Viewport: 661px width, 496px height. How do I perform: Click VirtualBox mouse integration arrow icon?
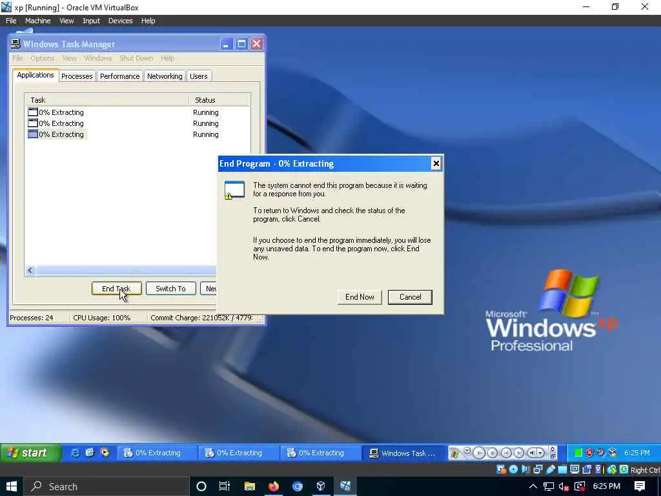(x=624, y=469)
